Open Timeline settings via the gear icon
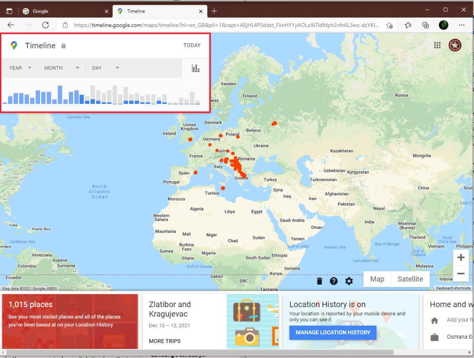This screenshot has height=358, width=474. coord(349,281)
